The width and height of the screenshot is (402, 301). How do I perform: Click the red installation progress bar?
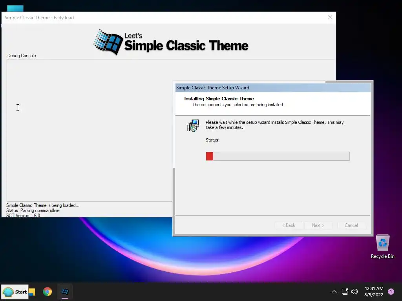coord(278,156)
